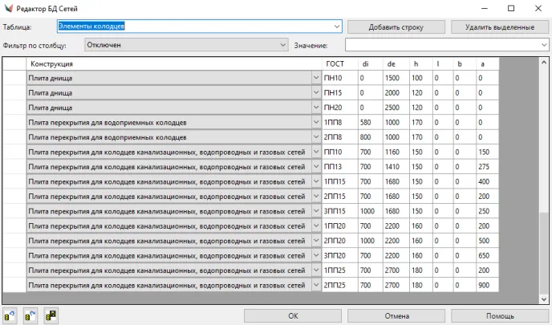Screen dimensions: 552x325
Task: Open the Таблица dropdown list
Action: pyautogui.click(x=336, y=26)
